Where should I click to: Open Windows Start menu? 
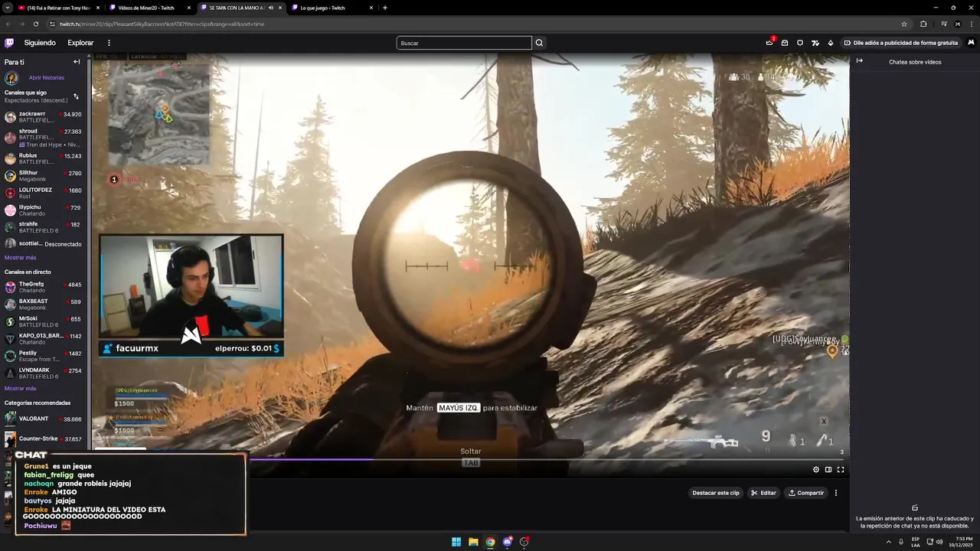[x=456, y=542]
